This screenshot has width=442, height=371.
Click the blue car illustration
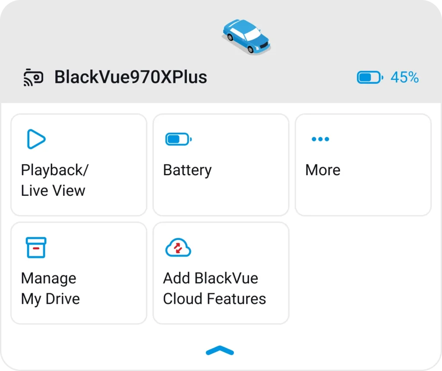pos(246,36)
